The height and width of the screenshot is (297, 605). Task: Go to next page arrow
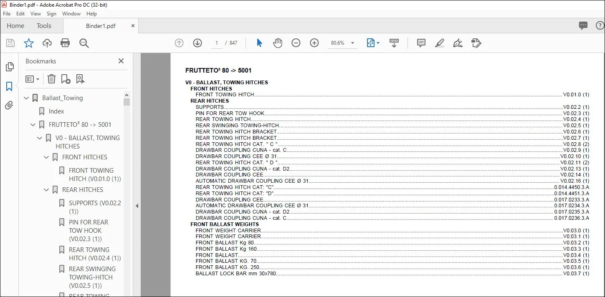[197, 43]
